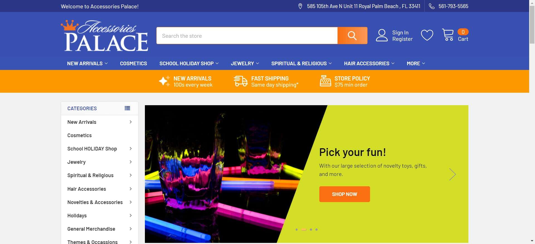Screen dimensions: 535x244
Task: Click the SHOP NOW button
Action: [344, 194]
